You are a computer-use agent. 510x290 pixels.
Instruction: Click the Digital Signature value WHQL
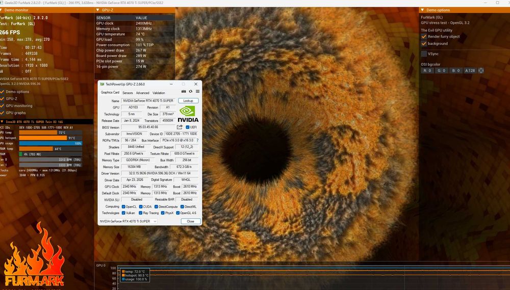(x=186, y=180)
